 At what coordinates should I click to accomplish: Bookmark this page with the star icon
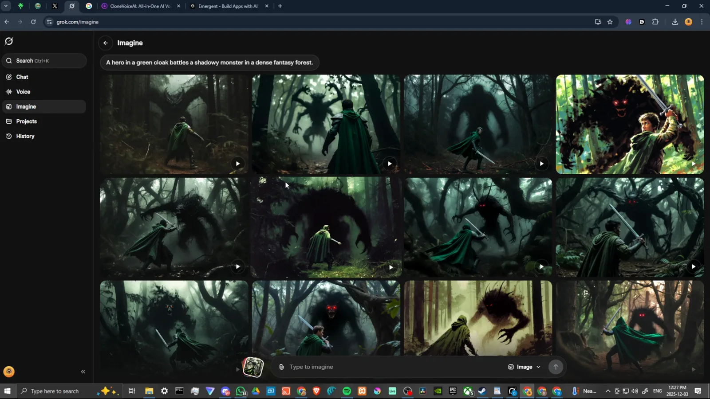point(610,22)
